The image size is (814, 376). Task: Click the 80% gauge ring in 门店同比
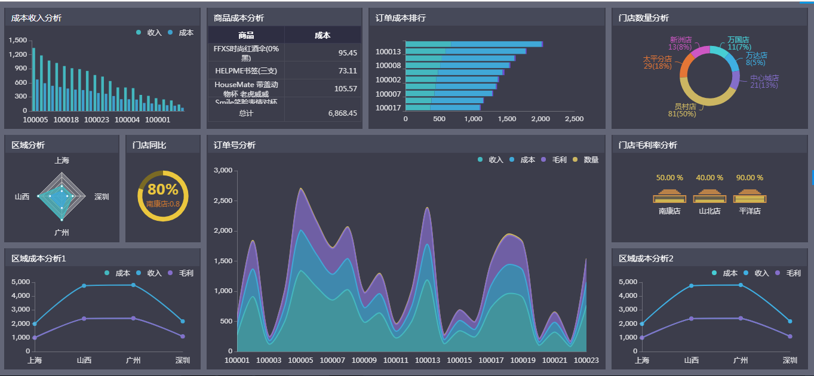pos(162,173)
